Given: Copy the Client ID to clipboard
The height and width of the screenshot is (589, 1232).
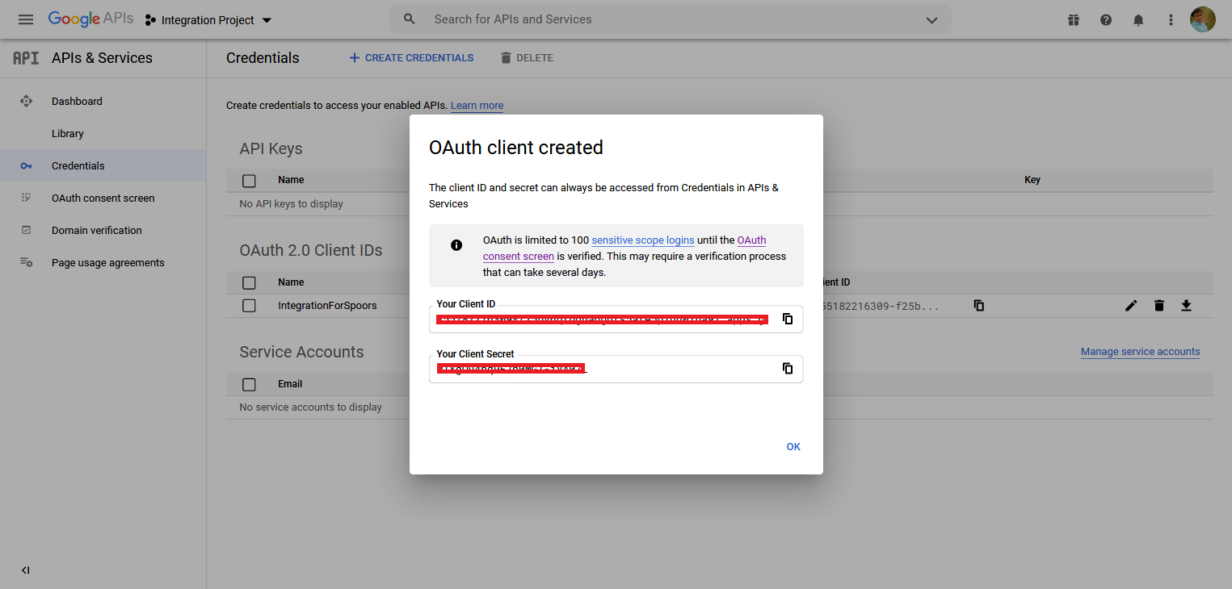Looking at the screenshot, I should pos(787,319).
